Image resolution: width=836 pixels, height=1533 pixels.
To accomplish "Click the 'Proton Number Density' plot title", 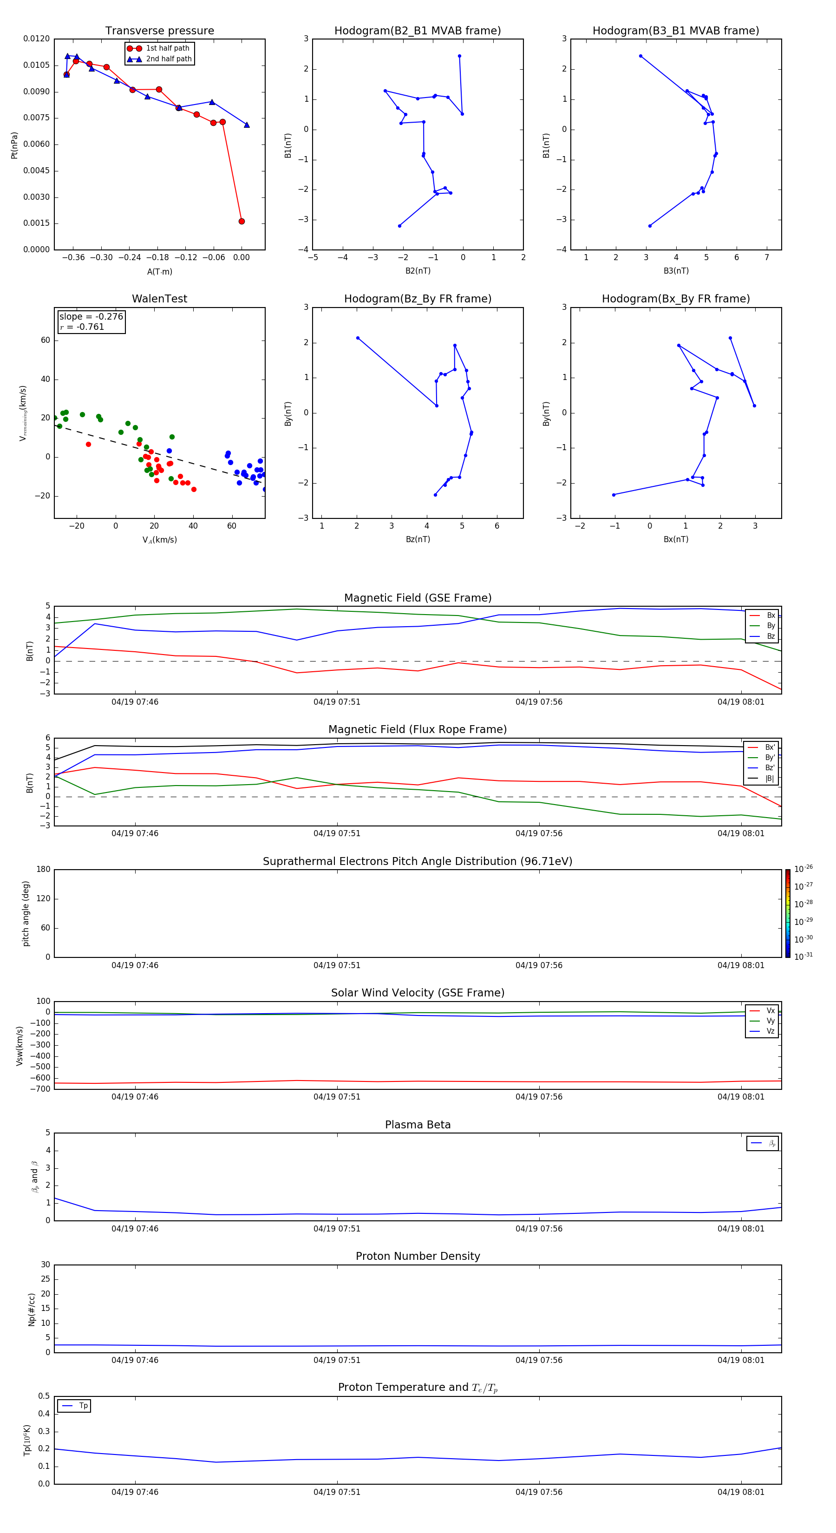I will (x=418, y=1256).
